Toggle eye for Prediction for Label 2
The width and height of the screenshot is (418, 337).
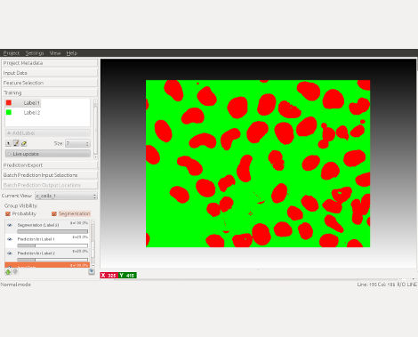click(x=10, y=253)
